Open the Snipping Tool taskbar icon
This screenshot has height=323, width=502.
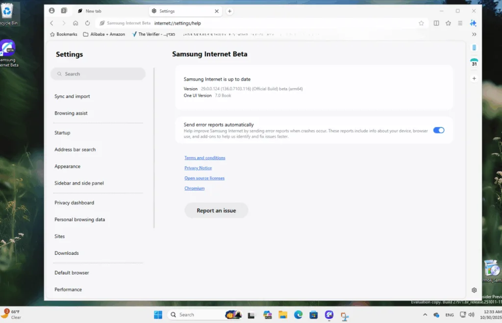point(345,315)
